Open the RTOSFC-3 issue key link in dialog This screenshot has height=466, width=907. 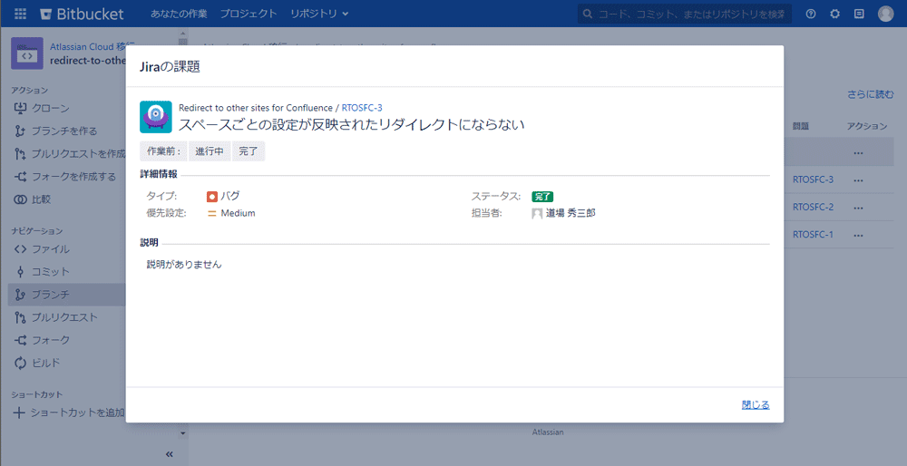point(362,108)
